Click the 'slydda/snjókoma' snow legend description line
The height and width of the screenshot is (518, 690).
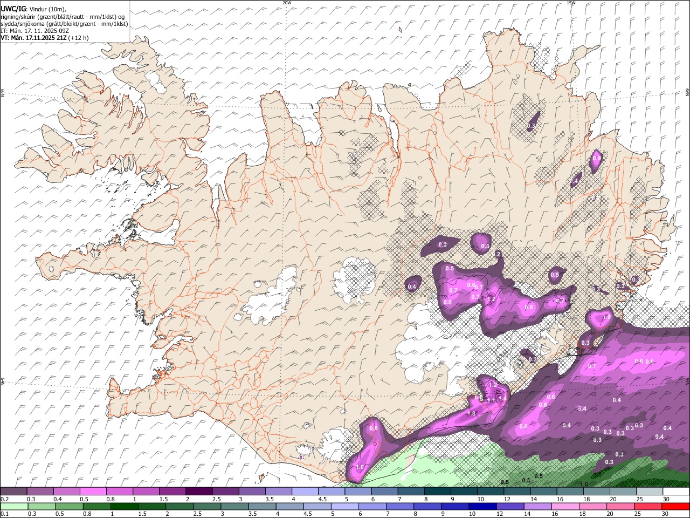pyautogui.click(x=64, y=24)
